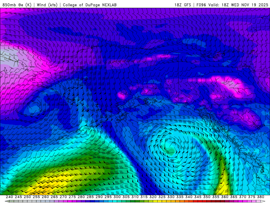Click the 345 value on the color scale
The height and width of the screenshot is (203, 270).
pos(198,197)
